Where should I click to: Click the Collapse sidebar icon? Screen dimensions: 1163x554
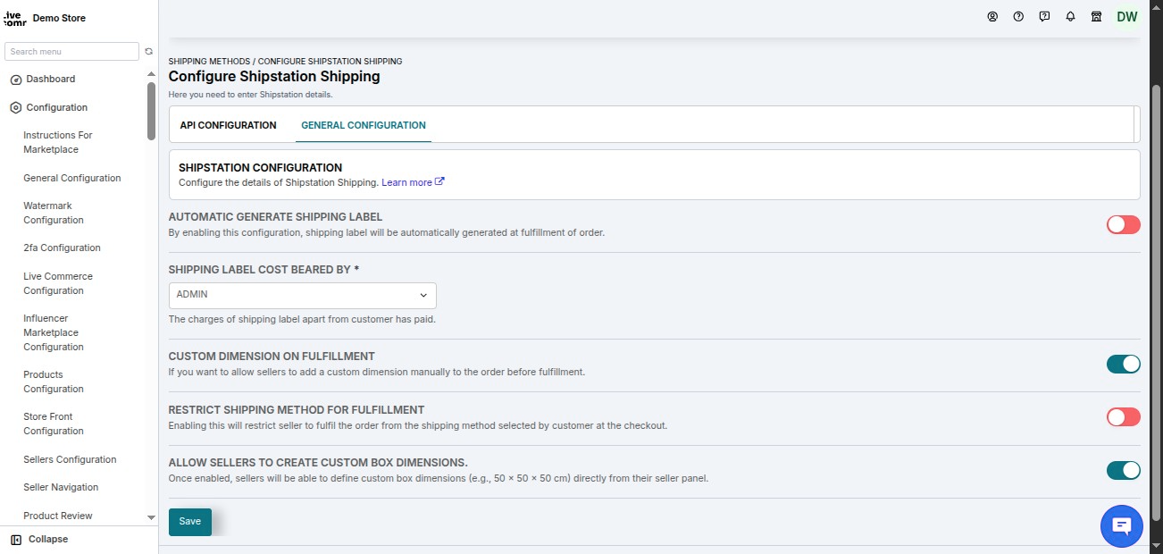(x=16, y=540)
